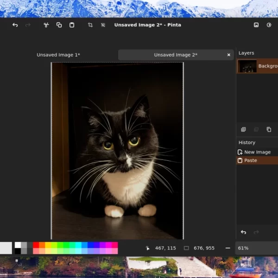The width and height of the screenshot is (278, 278).
Task: Pick the red swatch in the color palette
Action: [x=36, y=245]
